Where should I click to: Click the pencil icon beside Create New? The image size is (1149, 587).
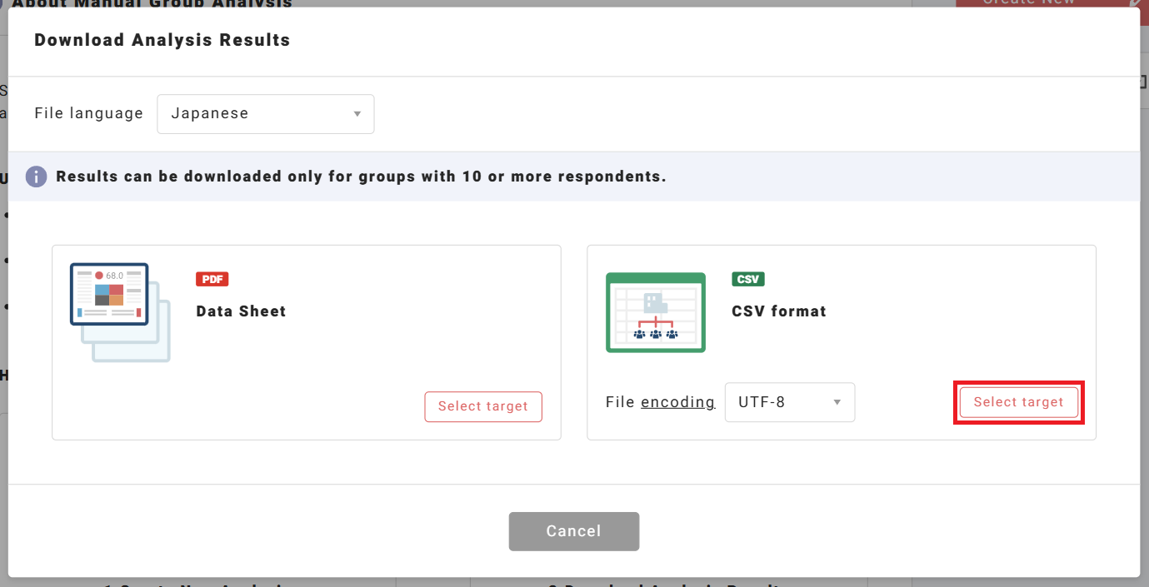(x=1137, y=2)
